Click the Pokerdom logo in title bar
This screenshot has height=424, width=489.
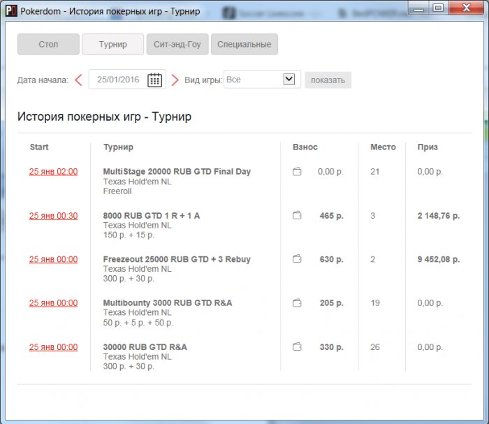(x=11, y=11)
